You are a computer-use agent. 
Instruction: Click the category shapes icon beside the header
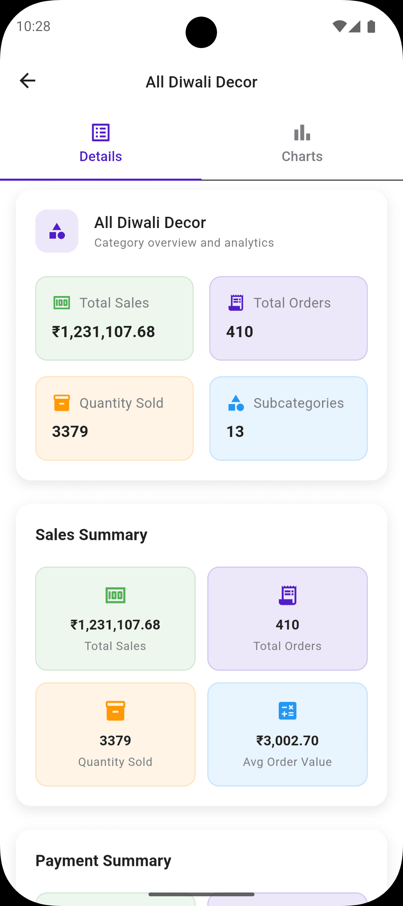(x=57, y=231)
